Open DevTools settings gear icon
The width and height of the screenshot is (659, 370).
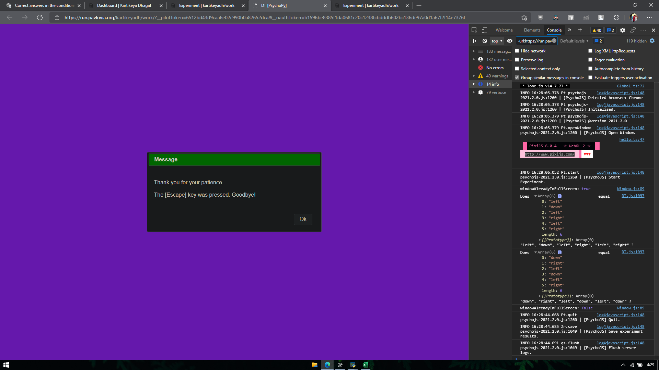(x=623, y=30)
